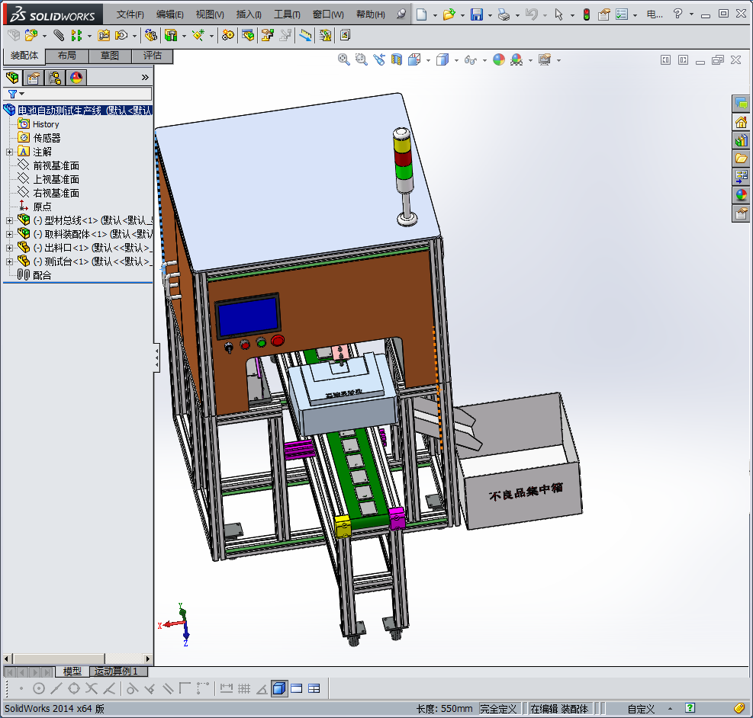Click the Rebuild traffic light icon
This screenshot has width=753, height=718.
(x=586, y=14)
